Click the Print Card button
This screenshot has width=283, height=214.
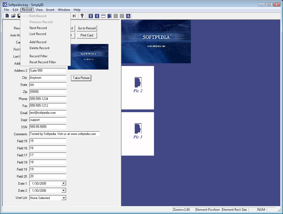tap(87, 35)
